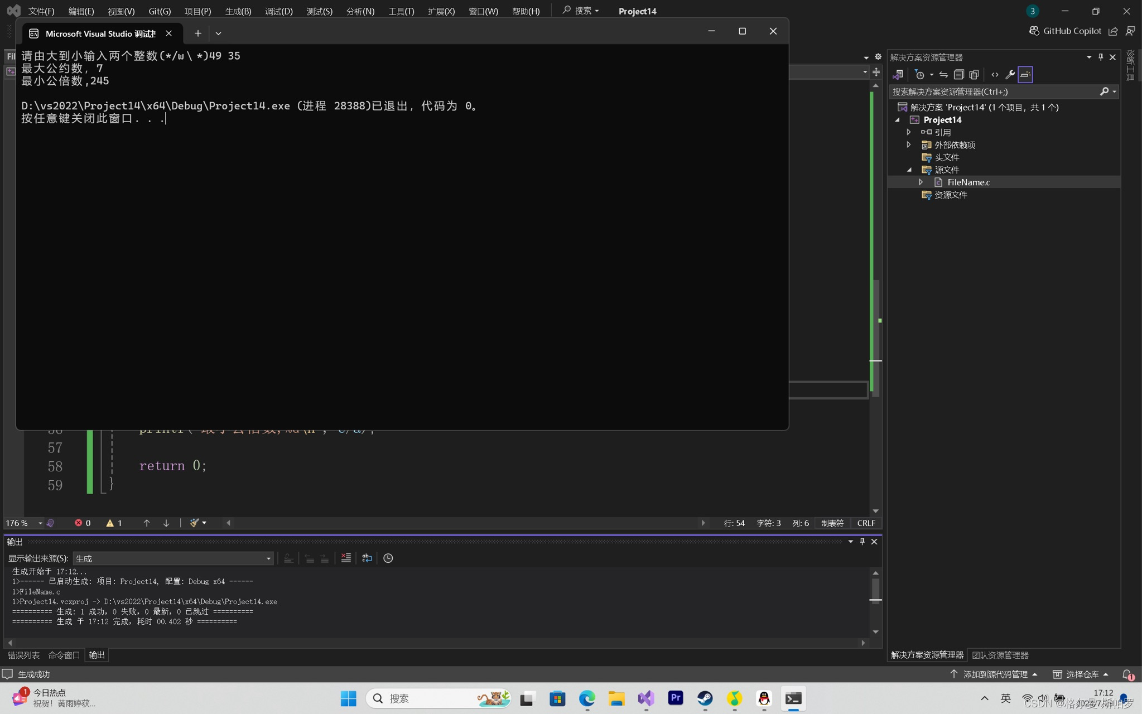The image size is (1142, 714).
Task: Sync with active document in Solution Explorer
Action: click(943, 75)
